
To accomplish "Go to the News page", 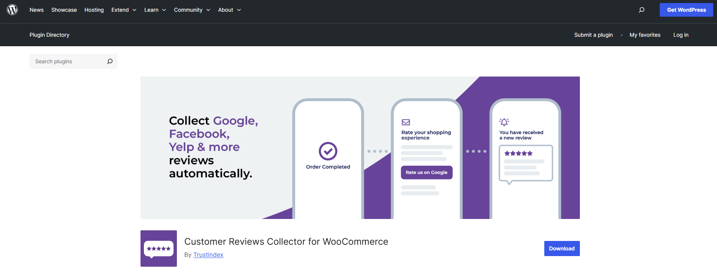I will tap(36, 10).
